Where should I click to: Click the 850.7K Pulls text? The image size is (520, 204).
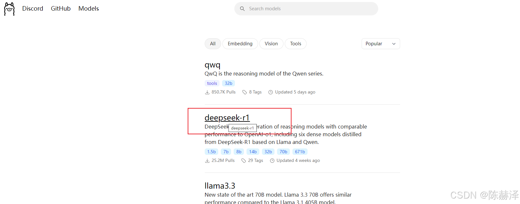coord(224,92)
